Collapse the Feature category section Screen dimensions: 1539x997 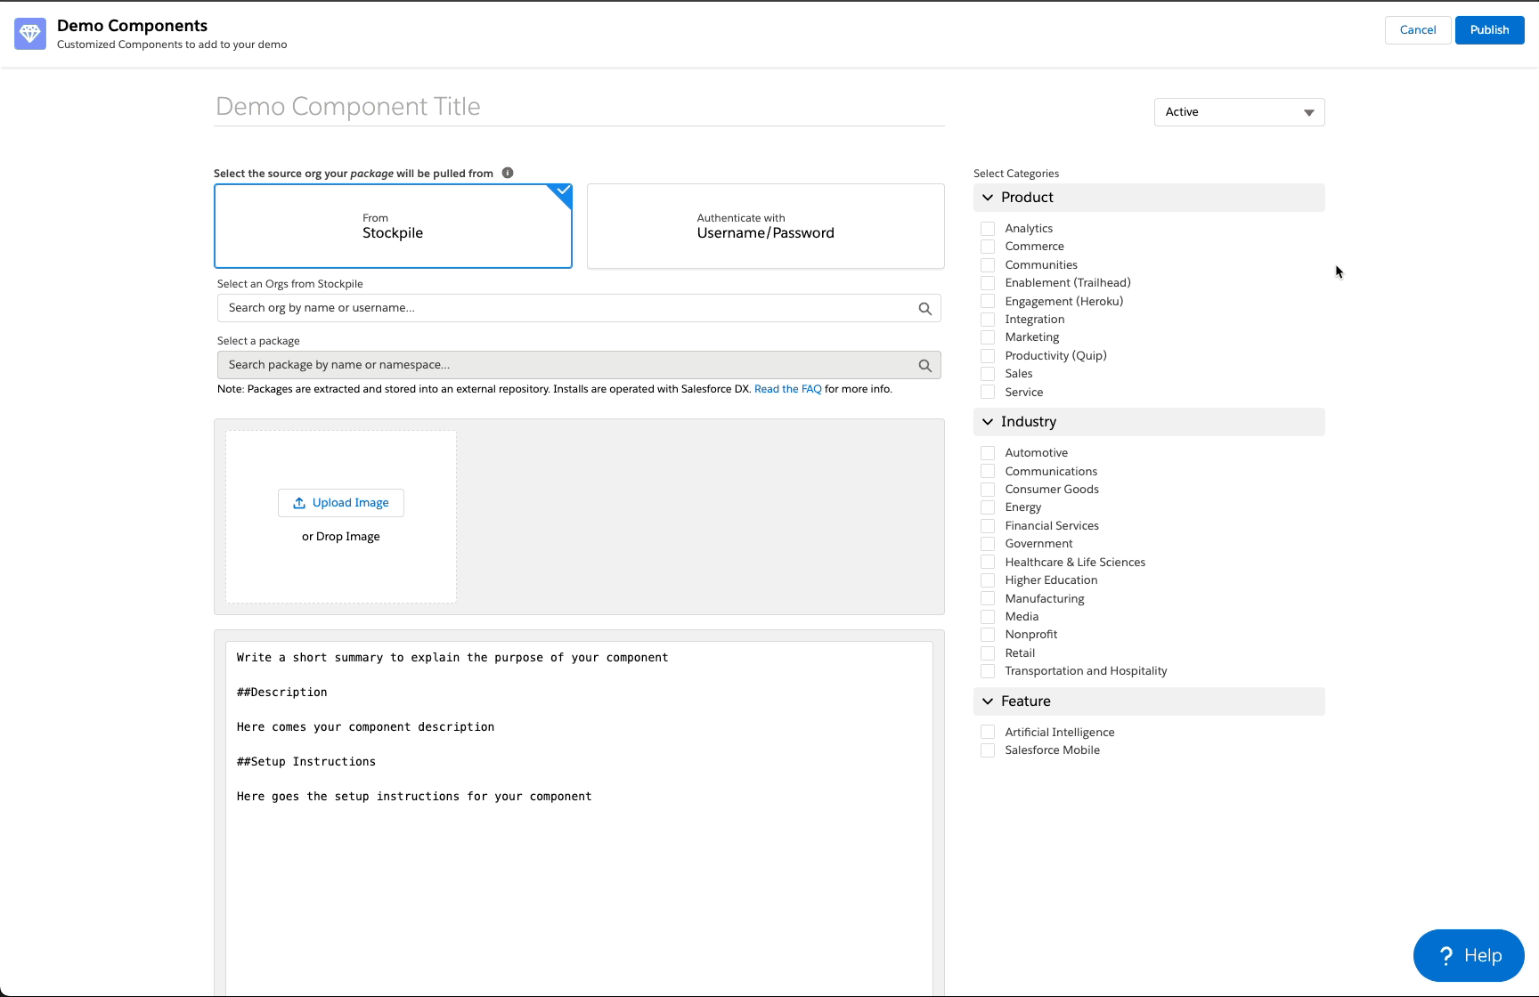coord(1149,701)
